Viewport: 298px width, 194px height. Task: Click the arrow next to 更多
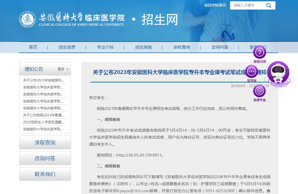[x=67, y=69]
